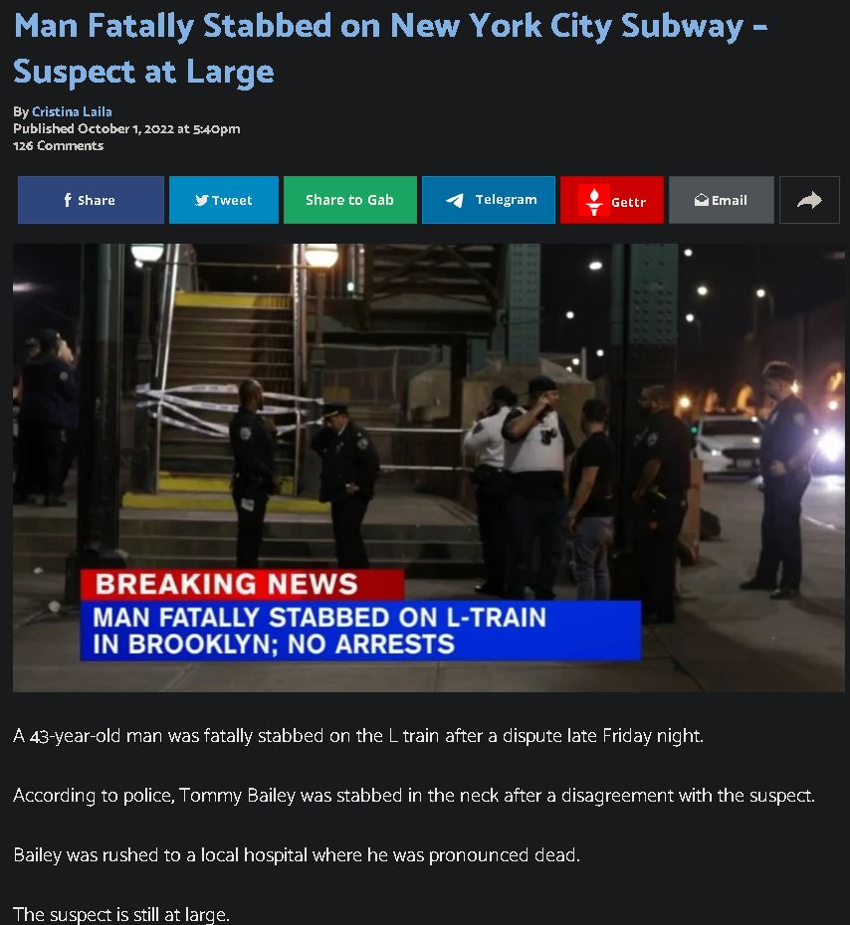The width and height of the screenshot is (850, 925).
Task: Click the breaking news article image
Action: [429, 467]
